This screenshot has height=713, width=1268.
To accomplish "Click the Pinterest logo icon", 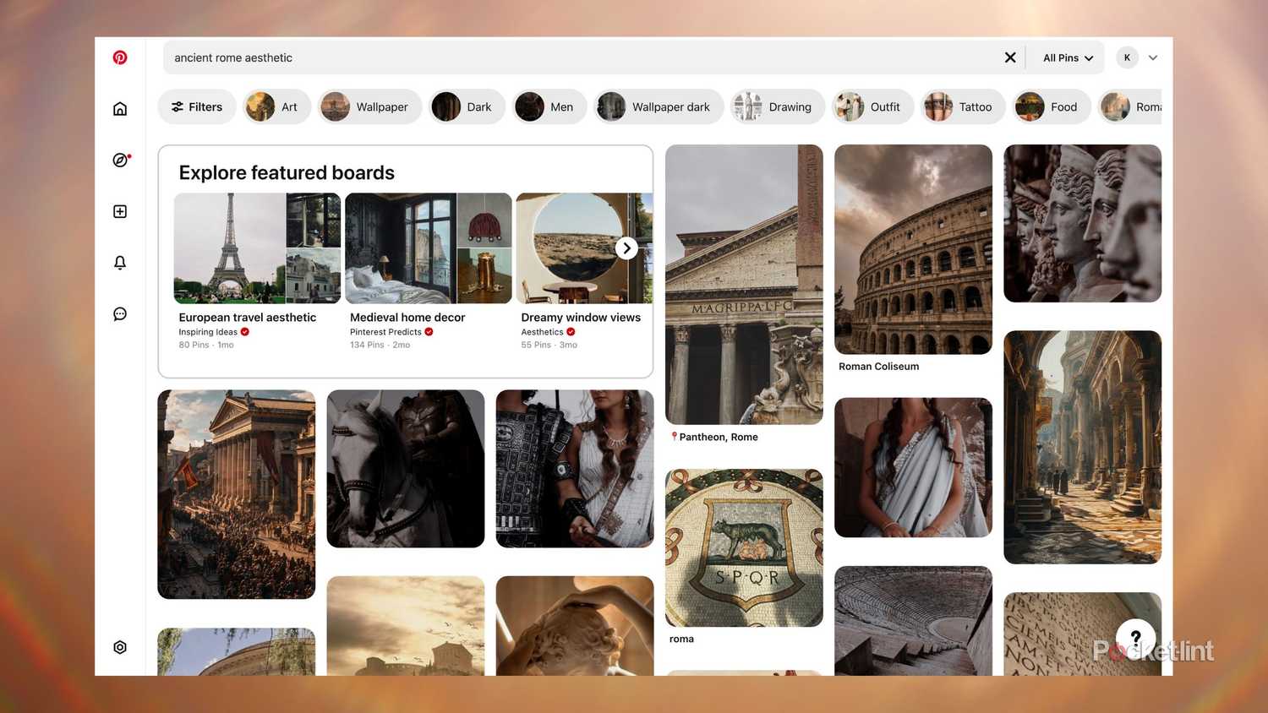I will click(x=120, y=57).
